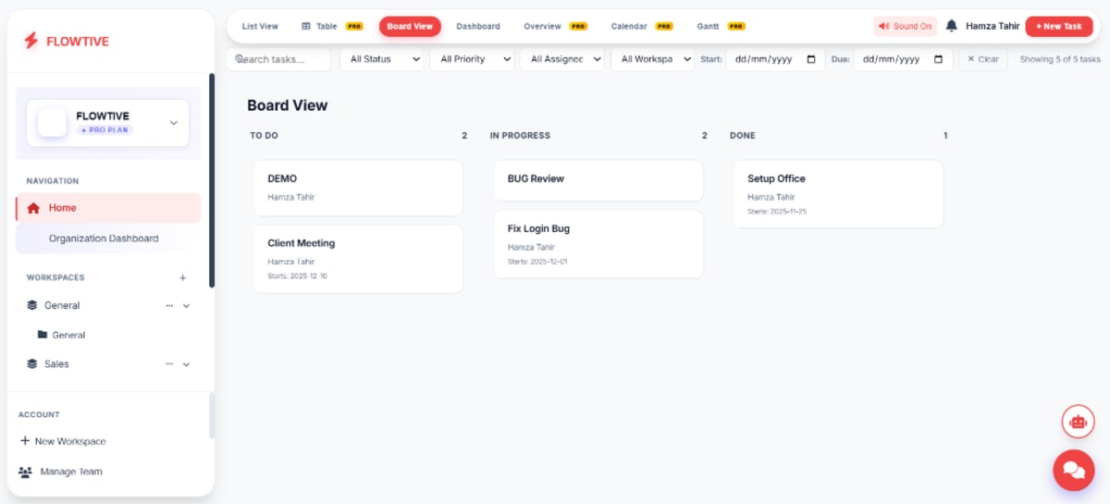Screen dimensions: 1110x504
Task: Open the Setup Office task card
Action: 838,194
